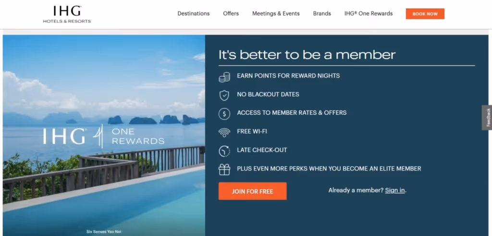Click the dollar sign member rates icon
492x236 pixels.
(224, 113)
